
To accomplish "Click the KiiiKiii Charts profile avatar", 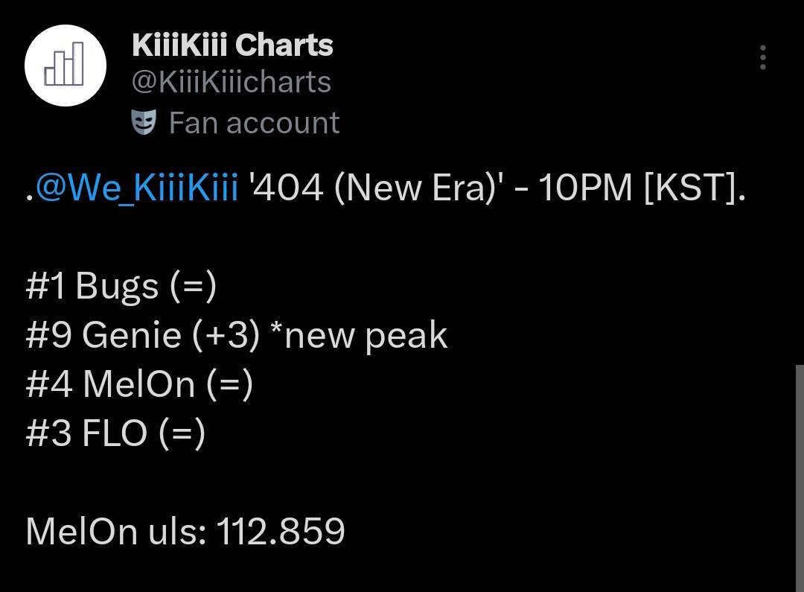I will point(66,66).
